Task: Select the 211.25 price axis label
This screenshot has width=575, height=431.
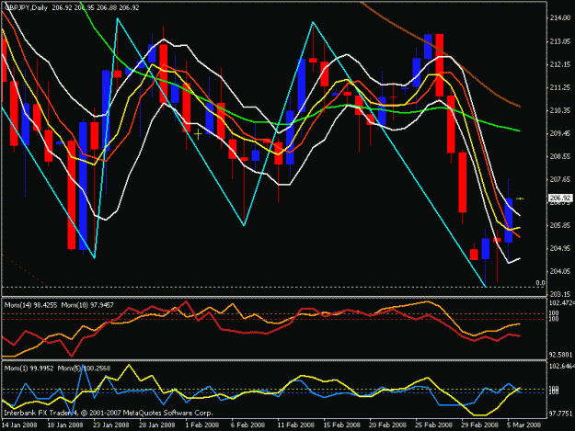Action: (560, 87)
